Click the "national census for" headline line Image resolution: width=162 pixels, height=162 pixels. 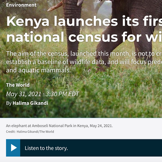point(84,37)
